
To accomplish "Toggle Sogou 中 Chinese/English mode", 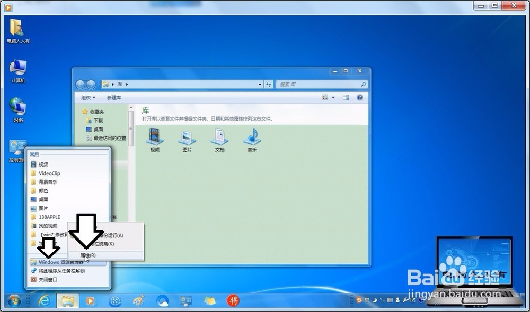I will pyautogui.click(x=367, y=299).
